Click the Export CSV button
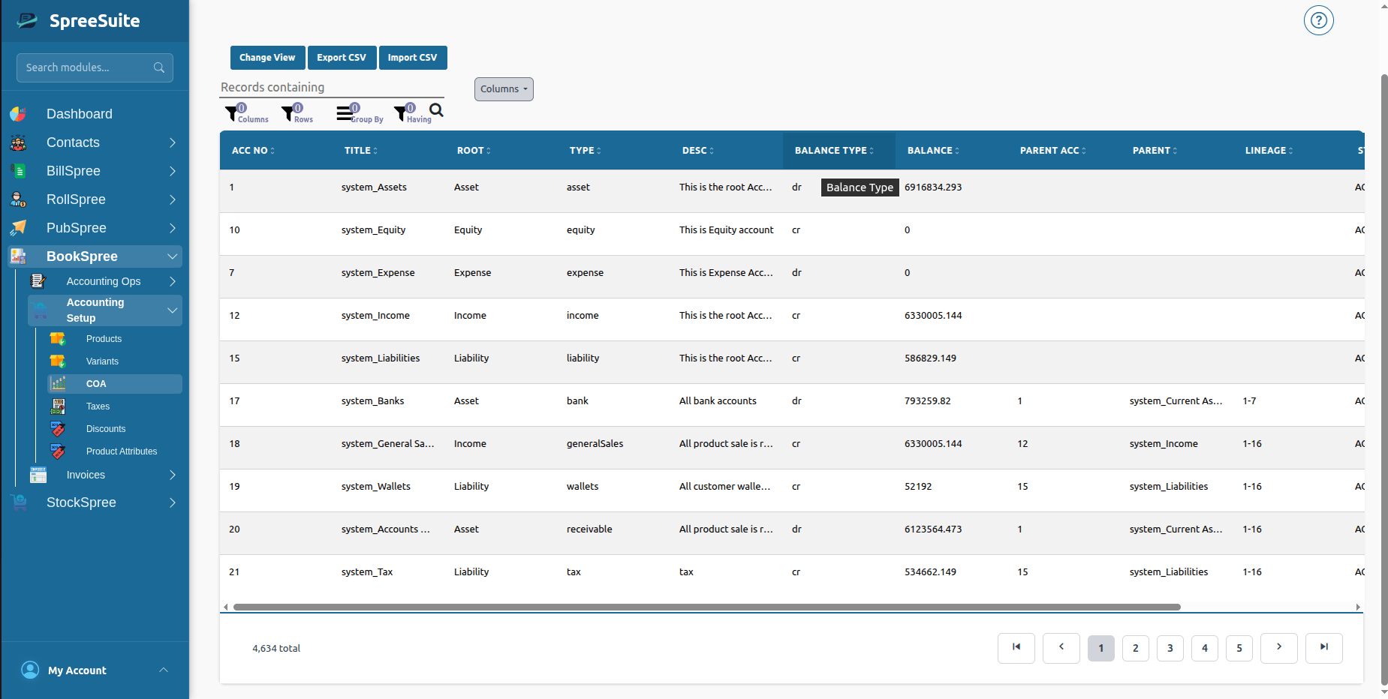The image size is (1388, 699). [342, 58]
